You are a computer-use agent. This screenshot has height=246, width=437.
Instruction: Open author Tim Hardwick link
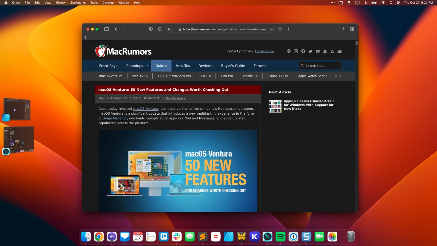point(175,98)
